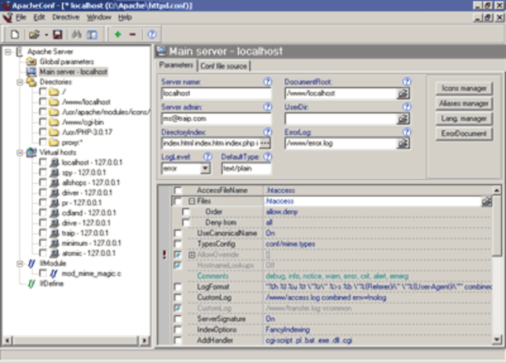This screenshot has height=363, width=506.
Task: Open the Edit menu
Action: click(40, 17)
